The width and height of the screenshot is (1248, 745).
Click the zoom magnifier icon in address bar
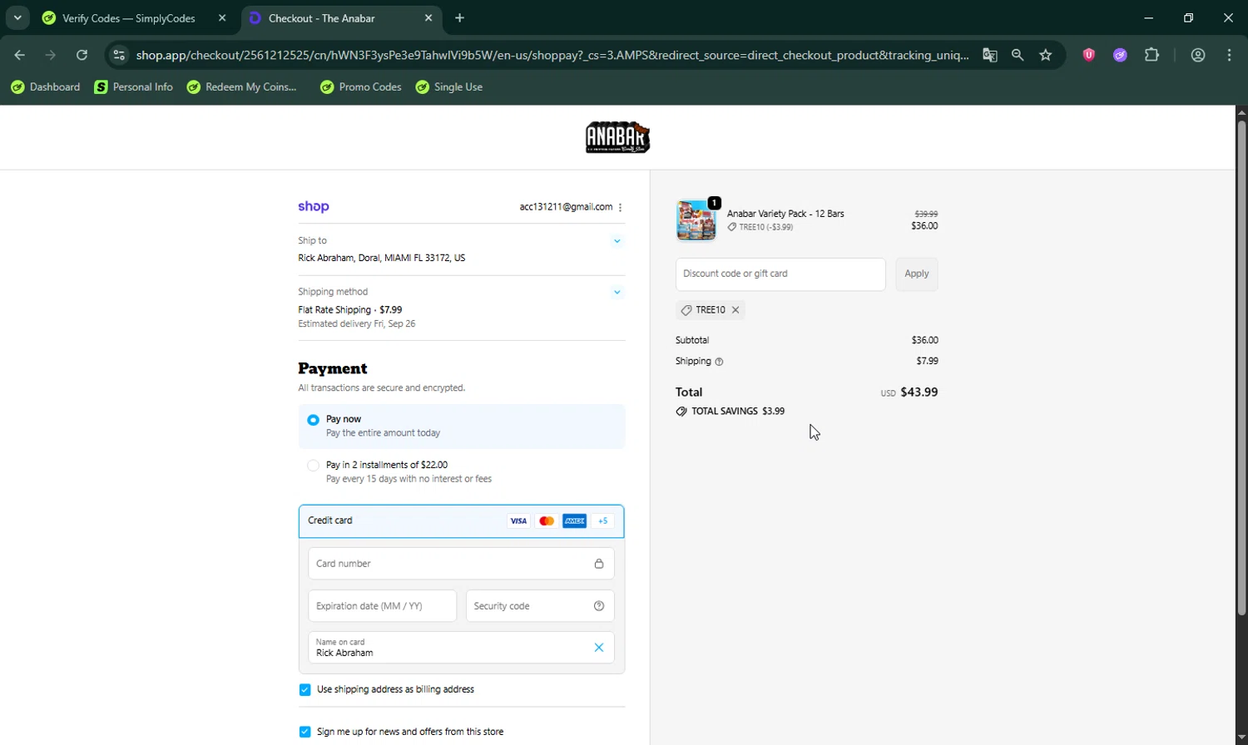click(1018, 55)
